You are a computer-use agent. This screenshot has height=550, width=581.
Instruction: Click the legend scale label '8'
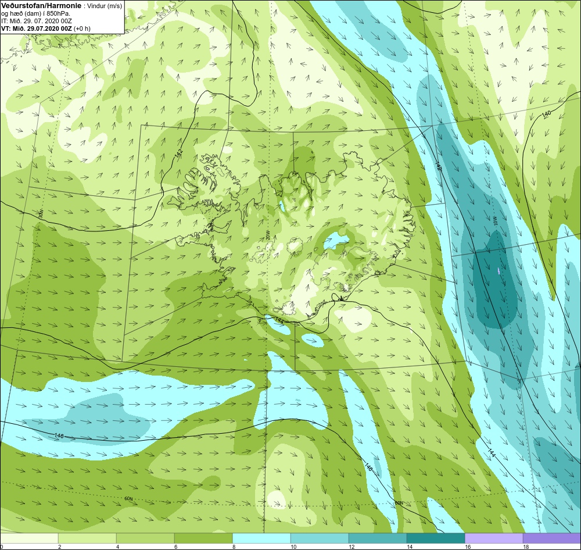coord(234,547)
